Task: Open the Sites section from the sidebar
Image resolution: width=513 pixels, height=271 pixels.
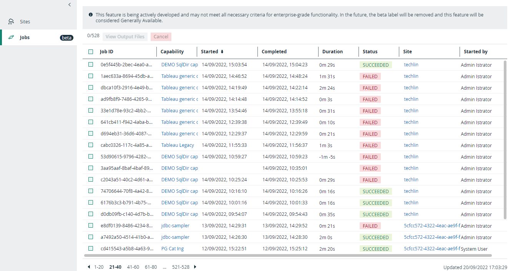Action: 24,21
